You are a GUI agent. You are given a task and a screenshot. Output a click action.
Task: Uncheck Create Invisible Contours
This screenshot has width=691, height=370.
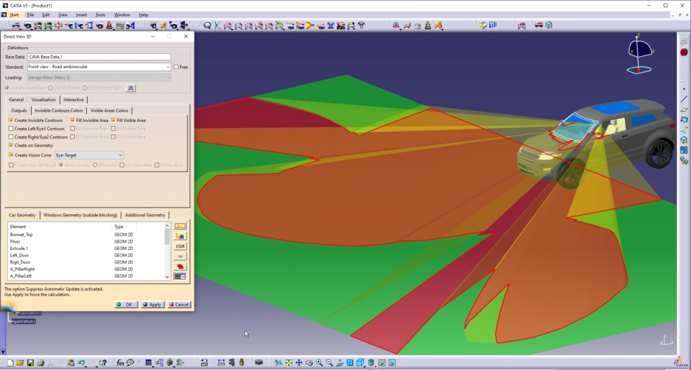tap(11, 120)
